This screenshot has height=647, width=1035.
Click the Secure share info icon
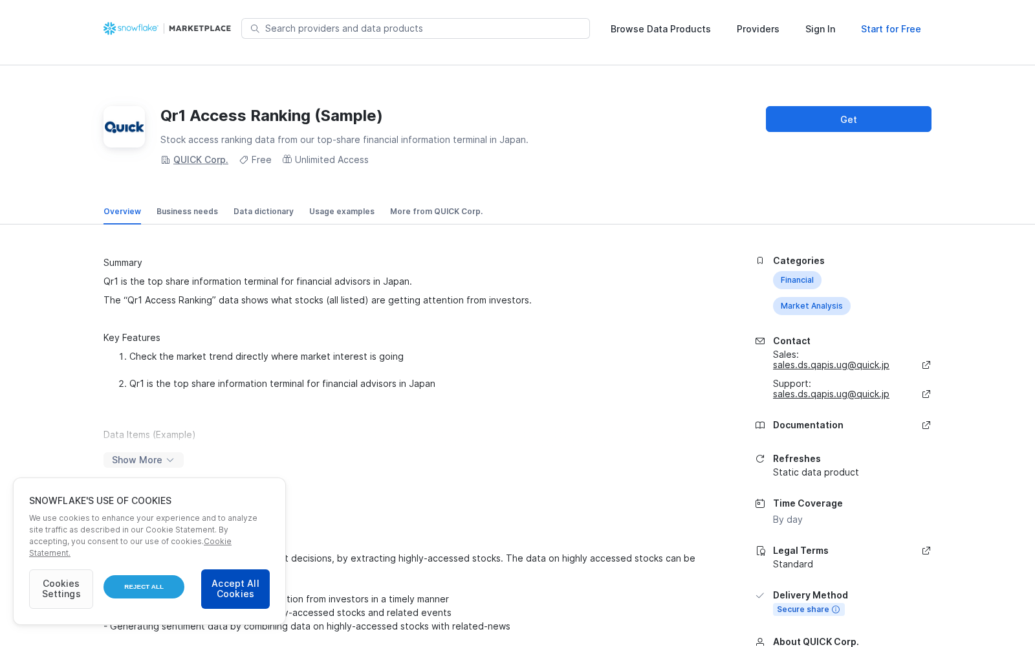click(x=836, y=609)
